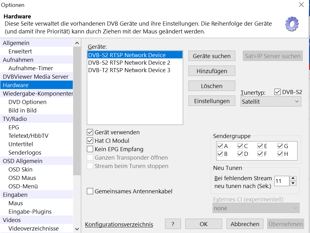Enable "Kein EPG Empfang"
The image size is (310, 233).
[90, 149]
